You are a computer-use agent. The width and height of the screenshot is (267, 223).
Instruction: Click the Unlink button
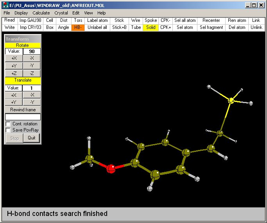pyautogui.click(x=256, y=27)
